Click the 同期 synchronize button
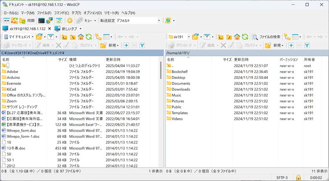The height and width of the screenshot is (181, 329). pos(27,21)
